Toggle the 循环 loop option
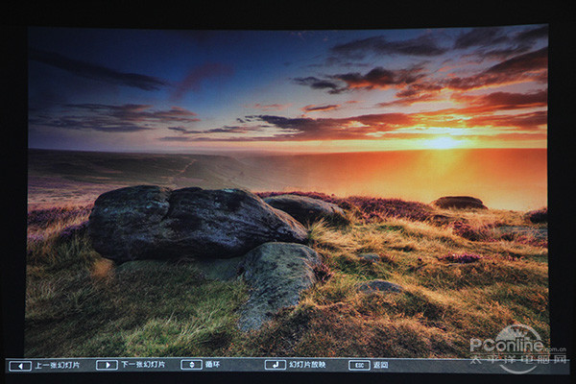The height and width of the screenshot is (384, 576). tap(214, 365)
